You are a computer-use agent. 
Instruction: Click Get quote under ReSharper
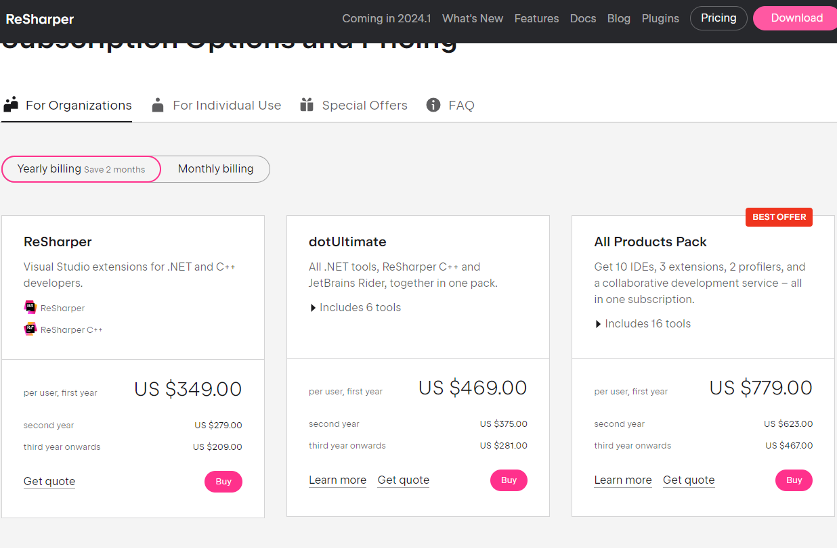click(49, 482)
